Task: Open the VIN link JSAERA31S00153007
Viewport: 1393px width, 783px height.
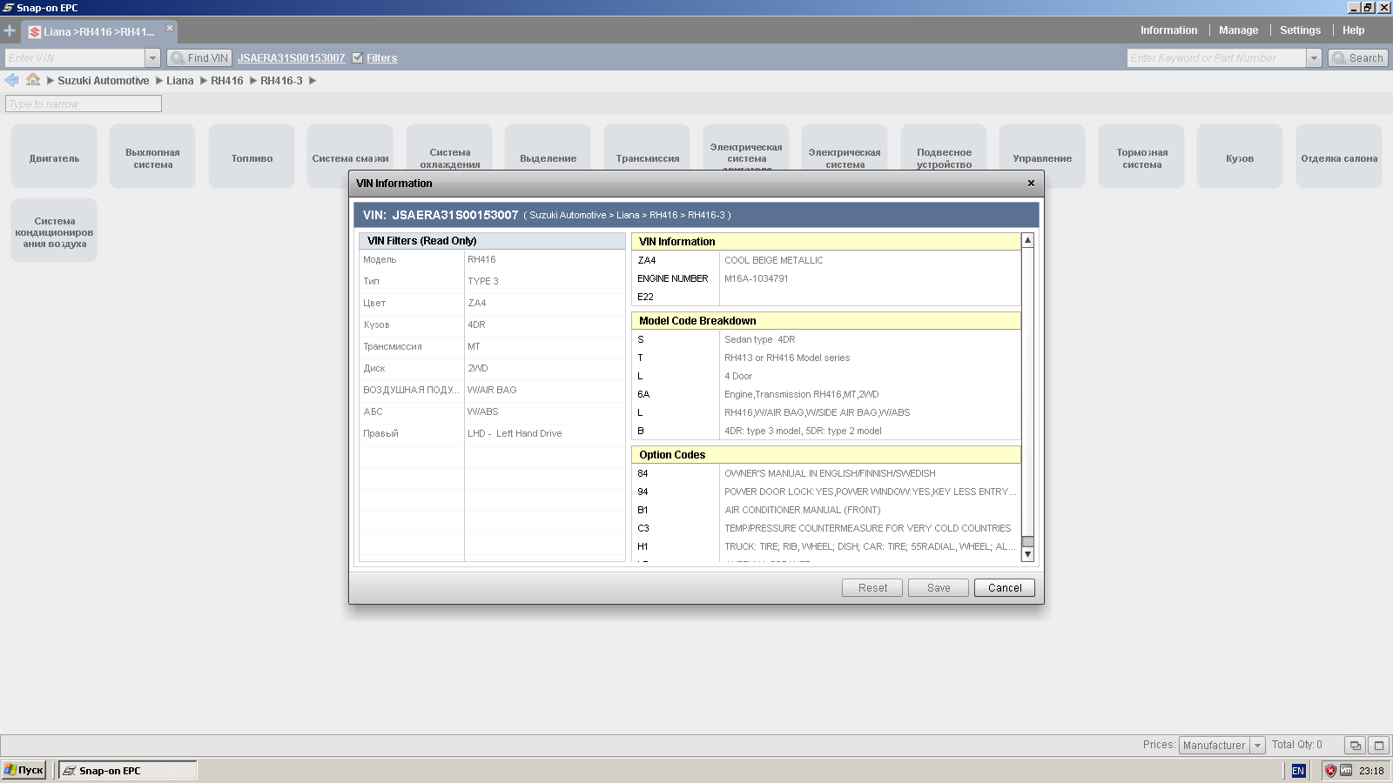Action: [x=291, y=58]
